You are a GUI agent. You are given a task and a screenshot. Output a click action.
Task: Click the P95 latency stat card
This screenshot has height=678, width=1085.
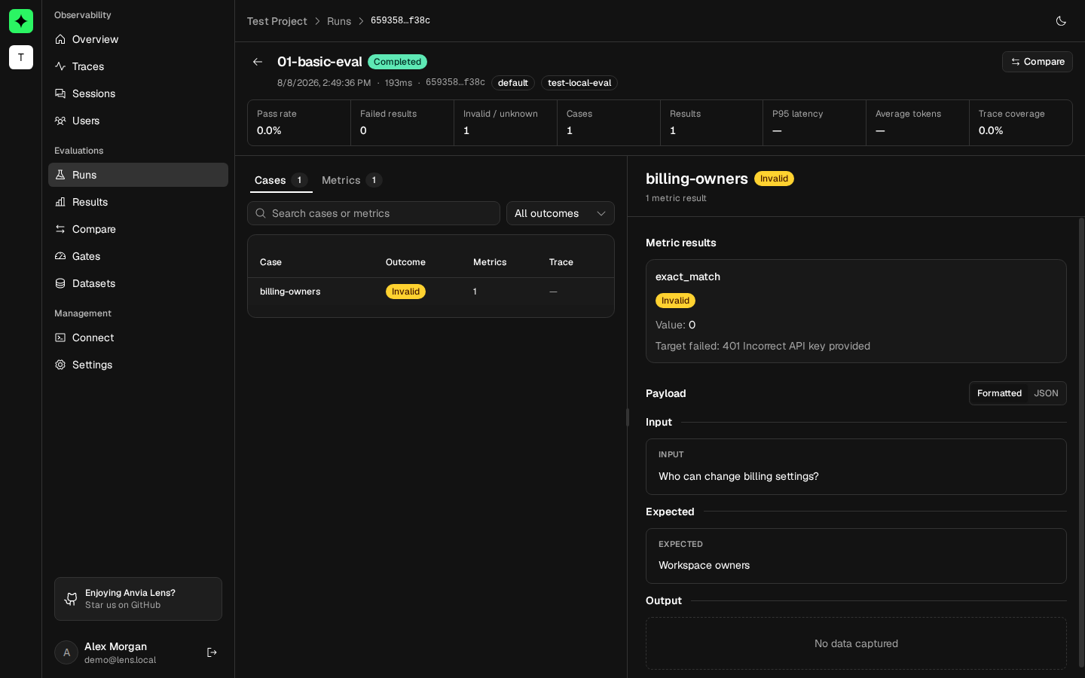tap(815, 123)
